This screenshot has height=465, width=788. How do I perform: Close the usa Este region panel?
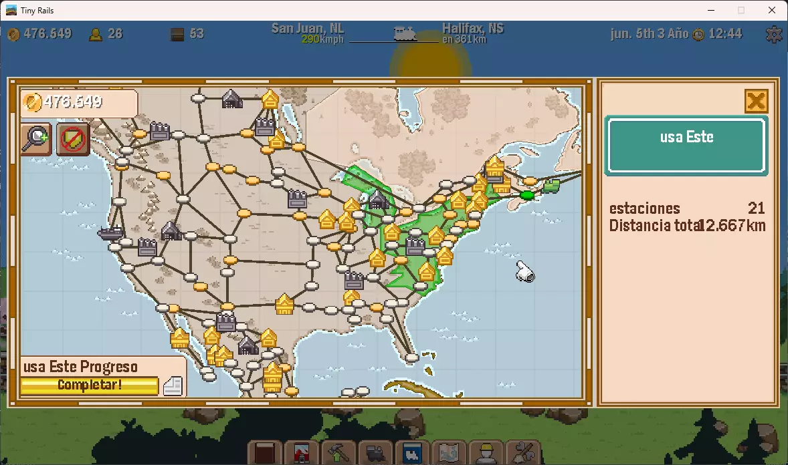click(756, 101)
